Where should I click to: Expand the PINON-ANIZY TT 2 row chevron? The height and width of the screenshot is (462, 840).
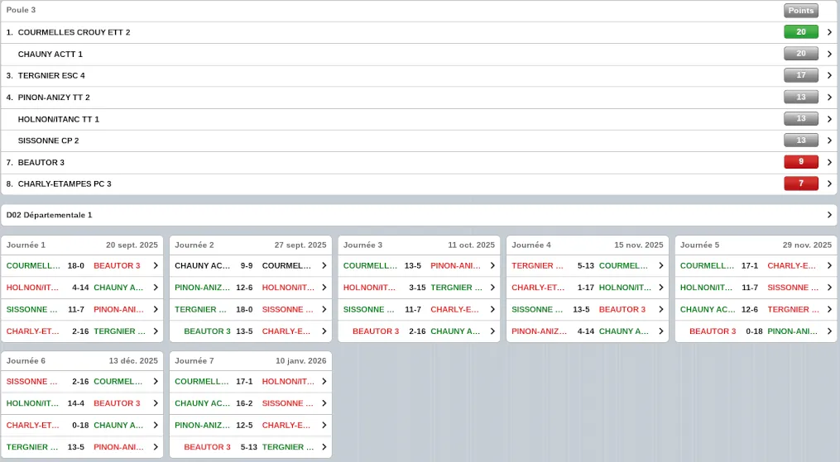pos(829,98)
